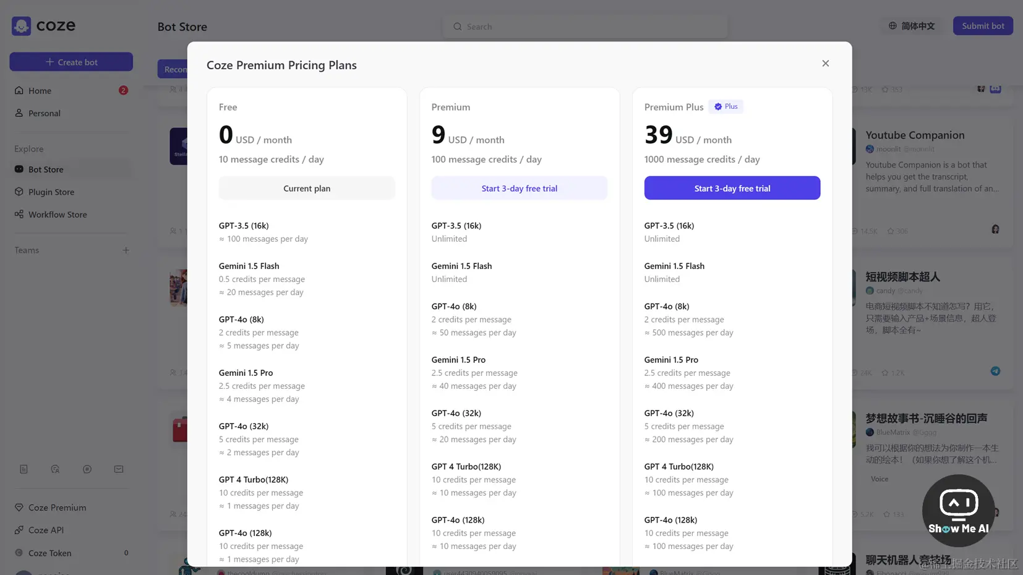Start Premium 3-day free trial
The image size is (1023, 575).
point(519,189)
